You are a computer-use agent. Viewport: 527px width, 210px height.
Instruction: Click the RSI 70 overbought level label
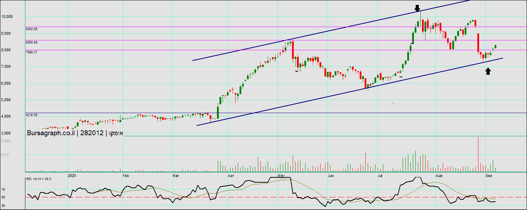point(3,189)
